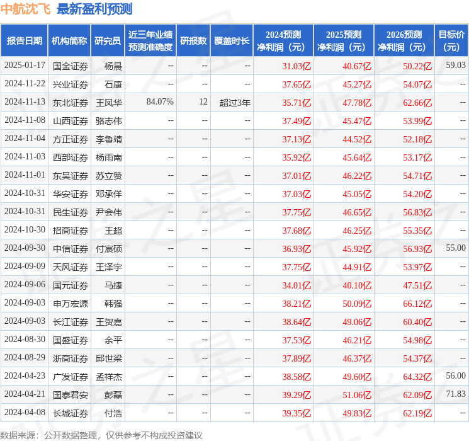The height and width of the screenshot is (441, 469).
Task: Click the 2024预测净利润 column header
Action: click(283, 41)
